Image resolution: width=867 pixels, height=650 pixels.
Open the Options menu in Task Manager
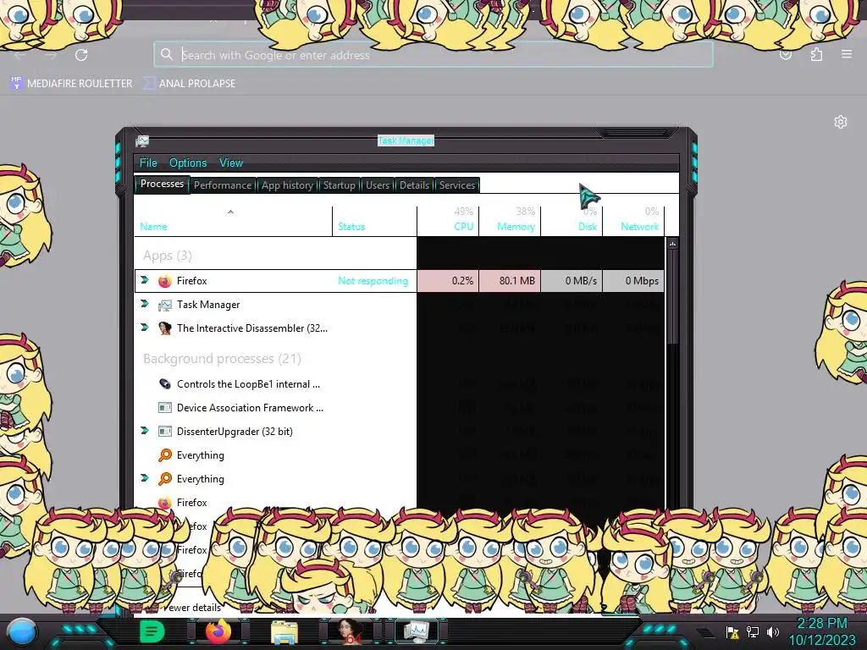[188, 162]
